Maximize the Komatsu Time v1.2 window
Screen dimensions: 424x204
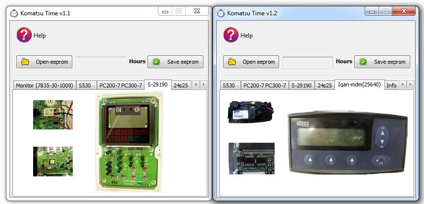[x=385, y=11]
